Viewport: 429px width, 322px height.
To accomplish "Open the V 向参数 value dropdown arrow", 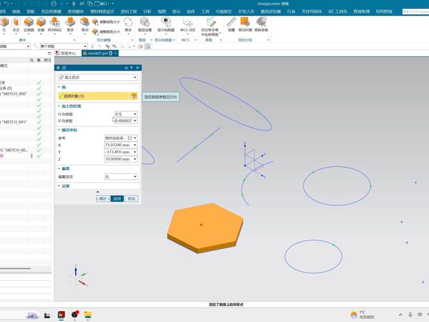I will pos(135,121).
